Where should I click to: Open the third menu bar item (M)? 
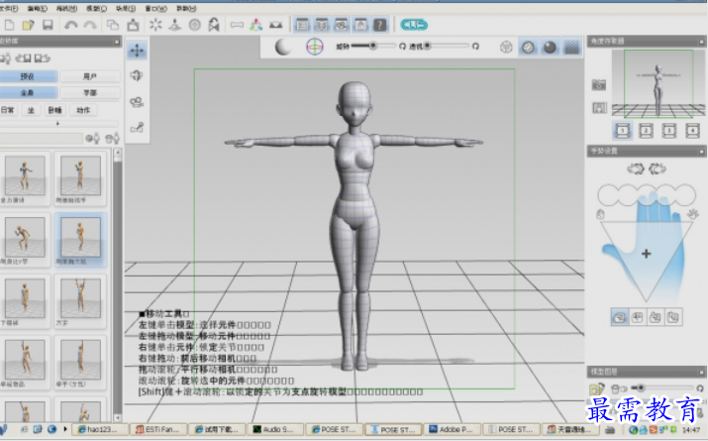66,9
